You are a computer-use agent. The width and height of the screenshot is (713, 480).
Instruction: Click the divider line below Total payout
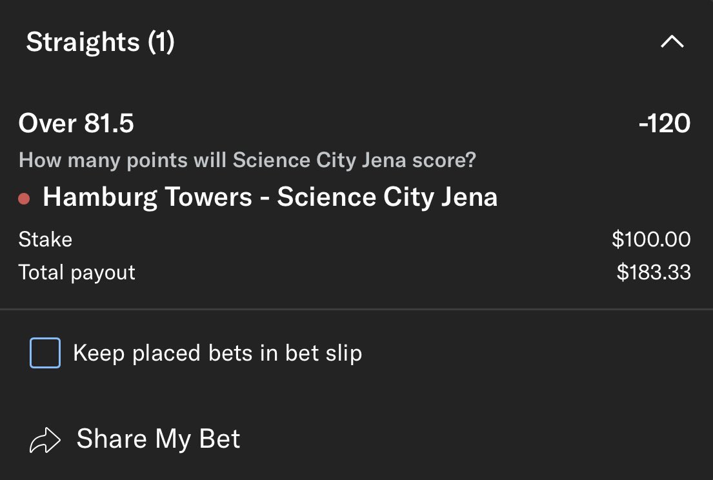click(x=356, y=310)
